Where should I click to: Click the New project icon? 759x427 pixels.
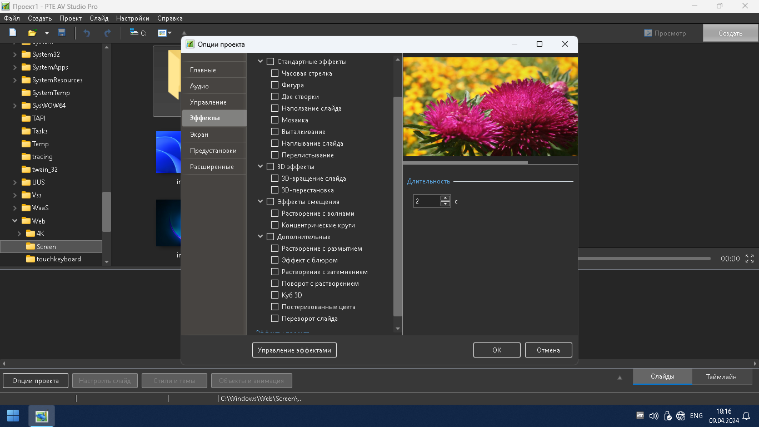click(x=13, y=33)
